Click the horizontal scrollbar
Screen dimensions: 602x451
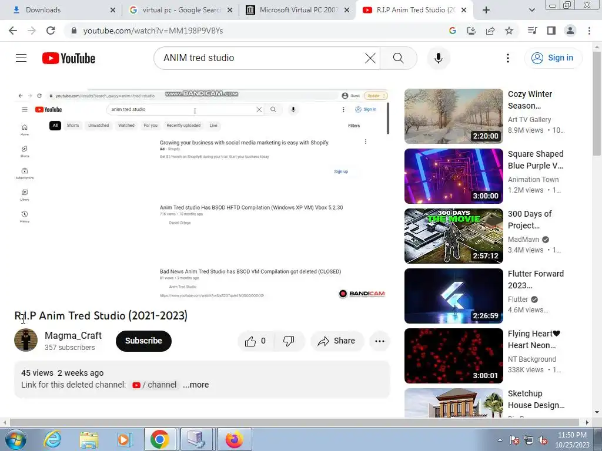pos(294,422)
